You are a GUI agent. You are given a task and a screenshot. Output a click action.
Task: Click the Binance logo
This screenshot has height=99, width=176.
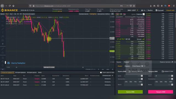9,10
